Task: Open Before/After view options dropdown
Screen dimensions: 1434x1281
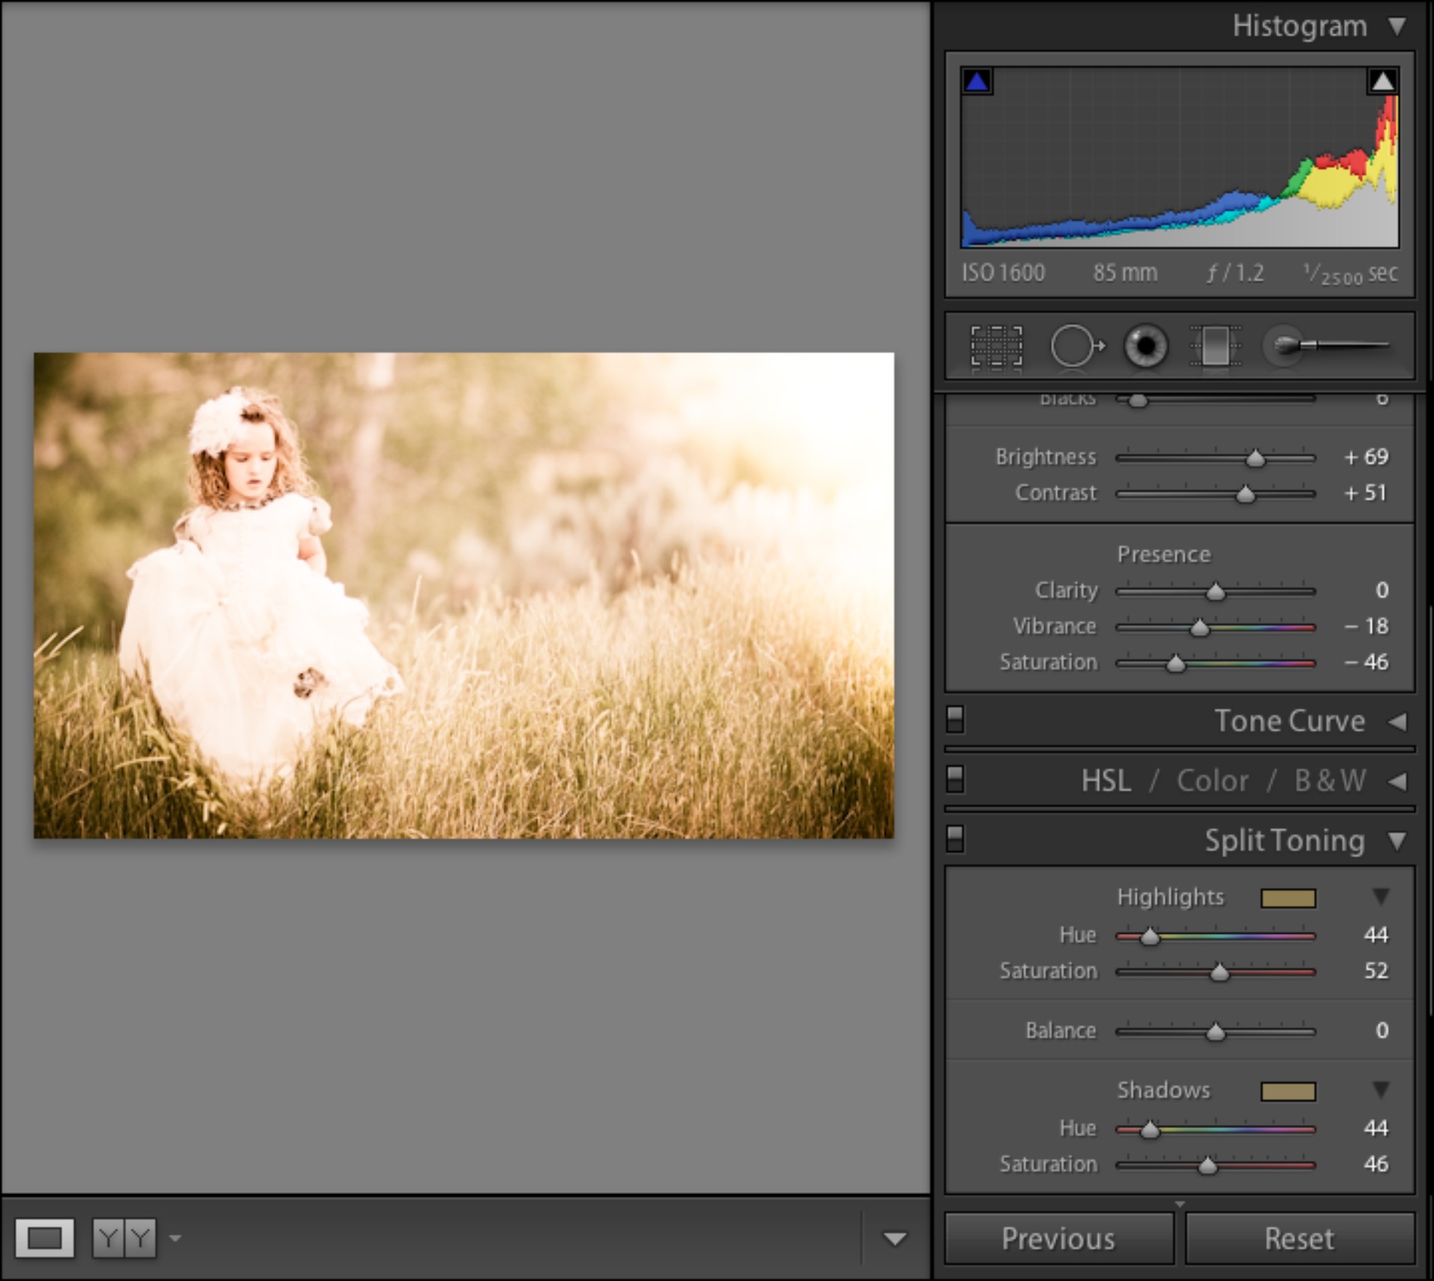Action: point(175,1237)
